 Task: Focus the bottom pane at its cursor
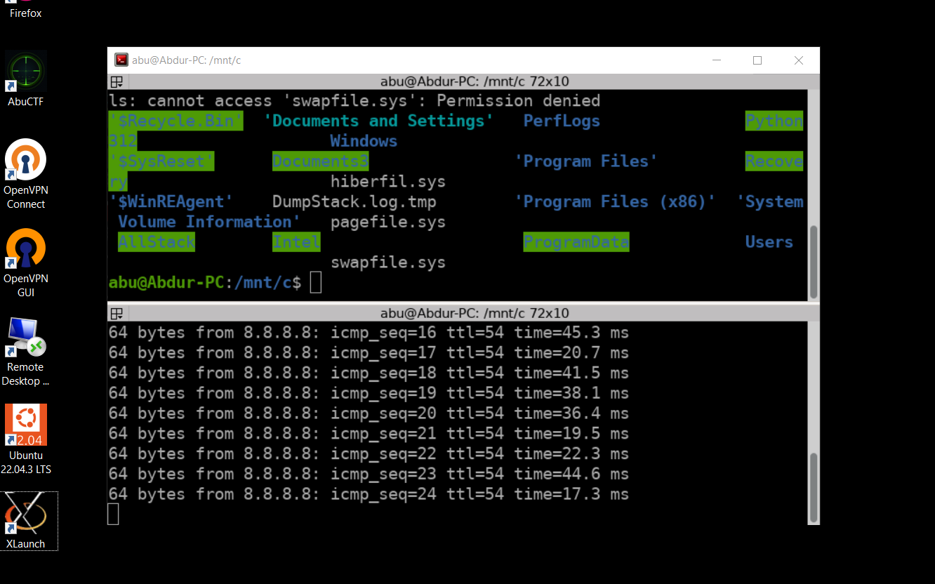(x=113, y=515)
